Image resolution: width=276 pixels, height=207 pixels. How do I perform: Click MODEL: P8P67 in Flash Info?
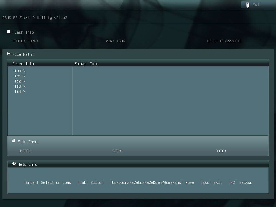point(25,41)
